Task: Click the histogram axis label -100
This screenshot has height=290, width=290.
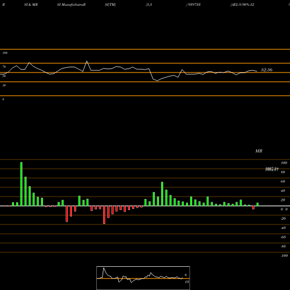Action: (x=284, y=256)
